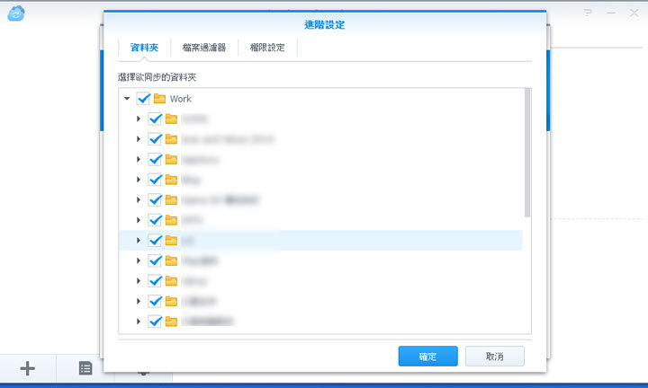This screenshot has width=648, height=388.
Task: Expand first subfolder under Work
Action: pos(139,119)
